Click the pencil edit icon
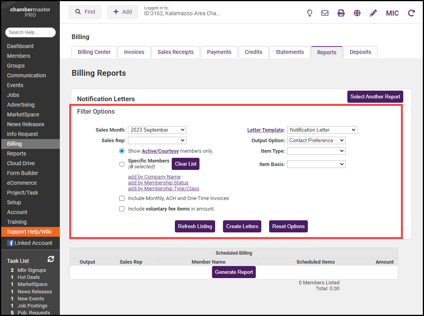This screenshot has width=424, height=316. 373,13
